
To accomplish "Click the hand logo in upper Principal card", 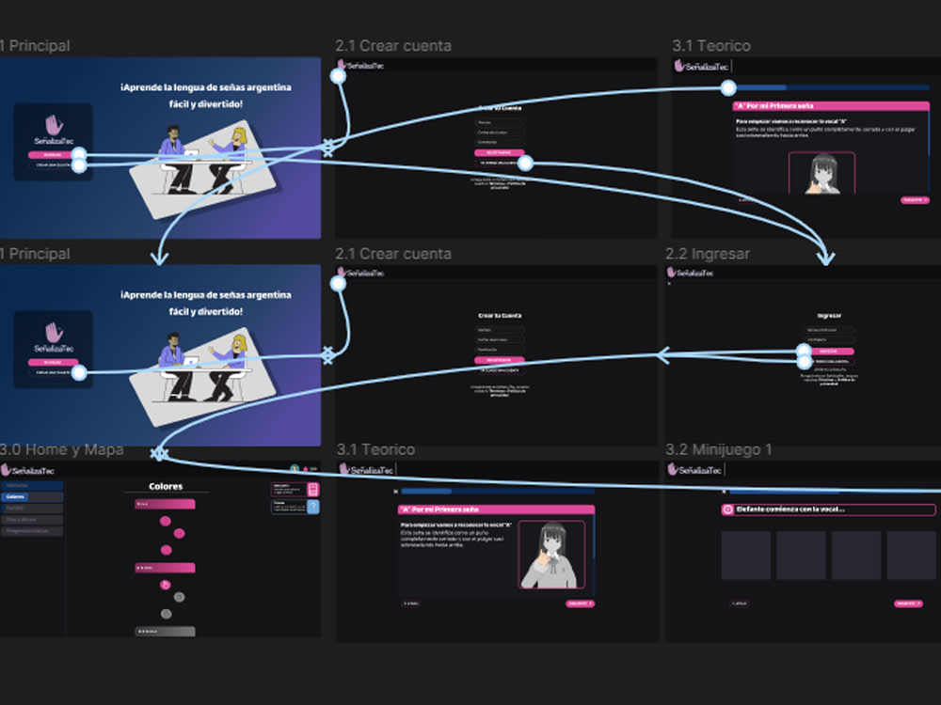I will (54, 125).
